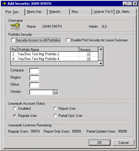Screen dimensions: 139x151
Task: Click the key icon in title bar
Action: (4, 4)
